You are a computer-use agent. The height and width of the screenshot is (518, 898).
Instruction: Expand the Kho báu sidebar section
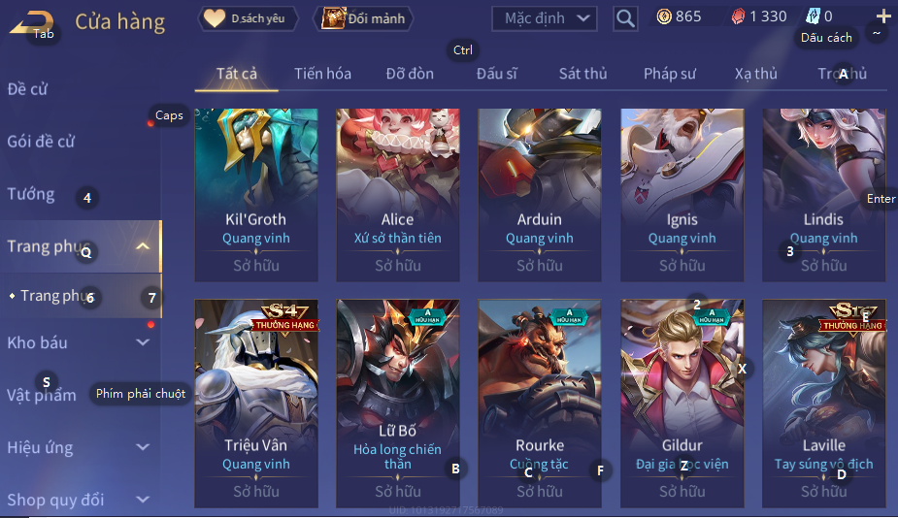point(143,342)
